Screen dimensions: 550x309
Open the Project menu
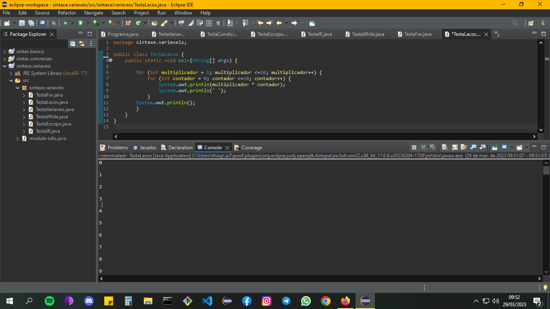pos(142,13)
